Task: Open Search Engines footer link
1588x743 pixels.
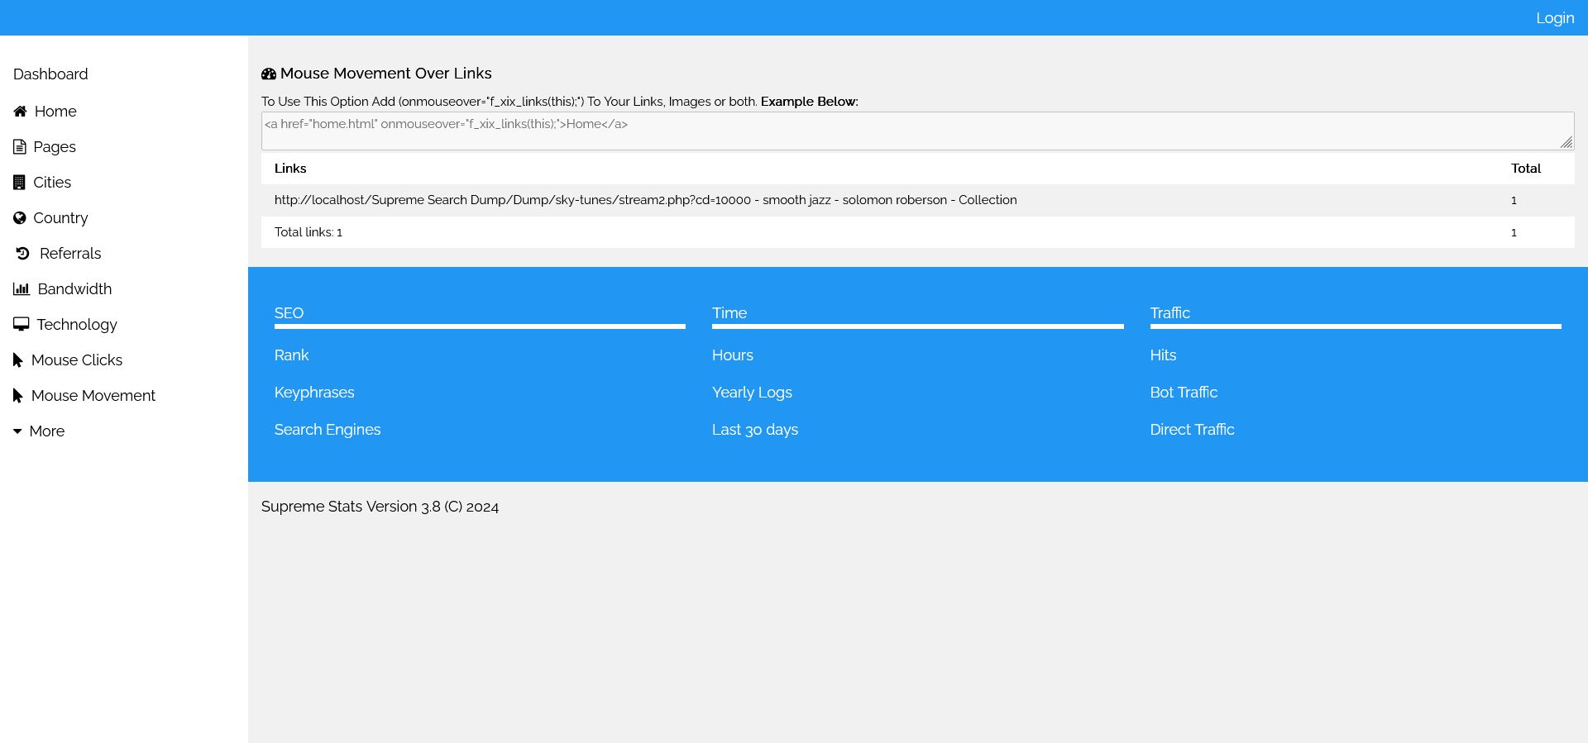Action: pos(328,430)
